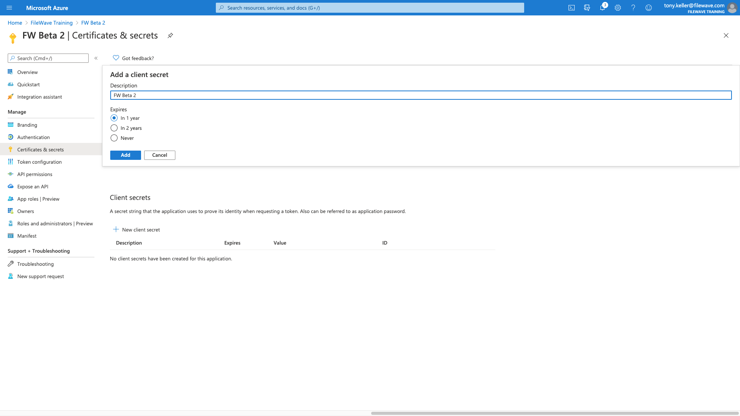Viewport: 740px width, 416px height.
Task: Click the Cancel button to discard
Action: click(159, 155)
